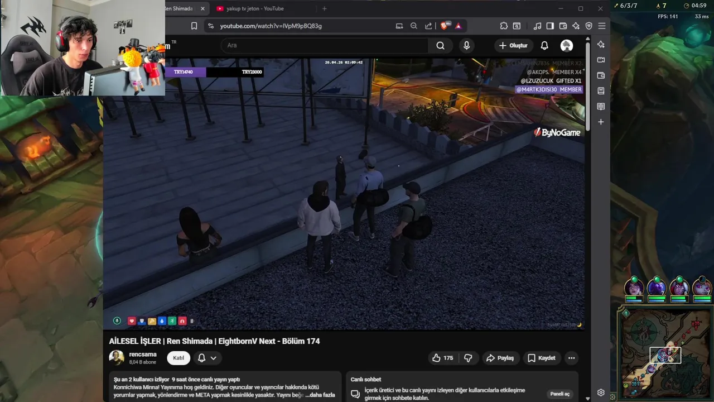Viewport: 714px width, 402px height.
Task: Click the Paylaş share button
Action: point(500,358)
